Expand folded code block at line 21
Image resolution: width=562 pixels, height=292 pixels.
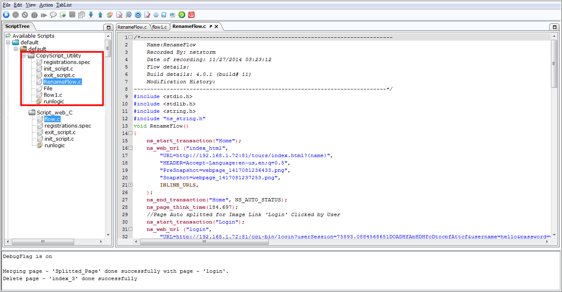[130, 185]
